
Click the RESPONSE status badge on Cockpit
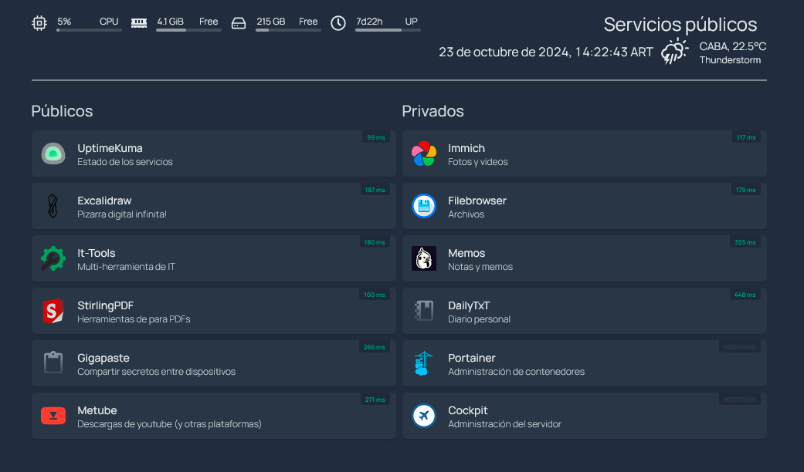point(739,400)
